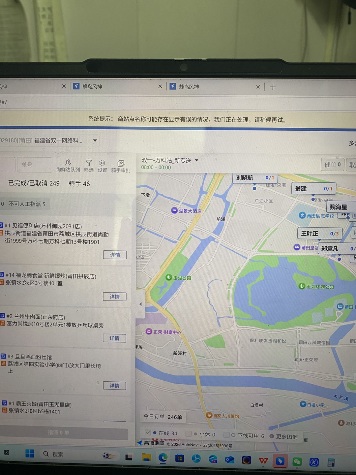Open Microsoft Edge from taskbar

[163, 458]
